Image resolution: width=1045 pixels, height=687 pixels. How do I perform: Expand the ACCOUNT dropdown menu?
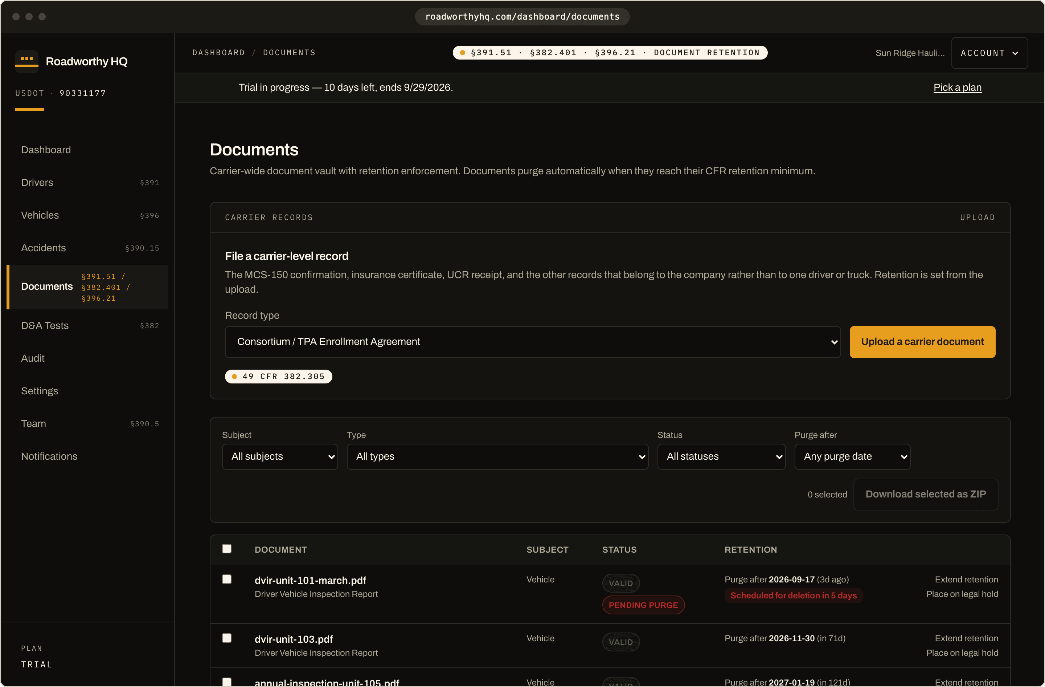tap(989, 53)
